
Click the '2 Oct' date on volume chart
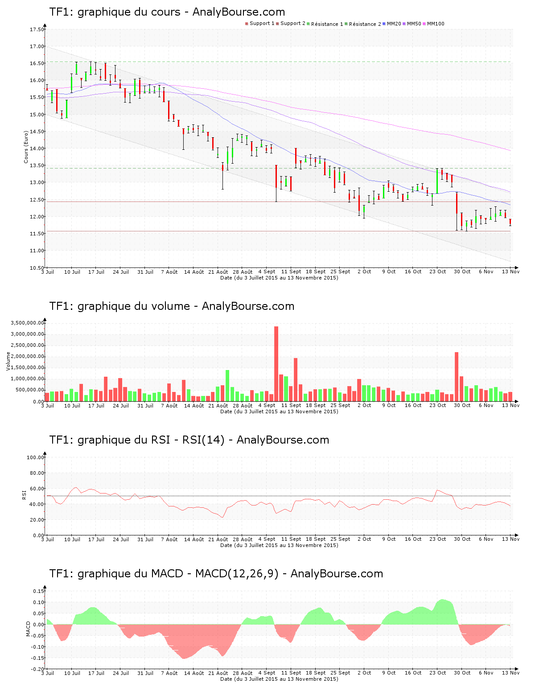[364, 406]
